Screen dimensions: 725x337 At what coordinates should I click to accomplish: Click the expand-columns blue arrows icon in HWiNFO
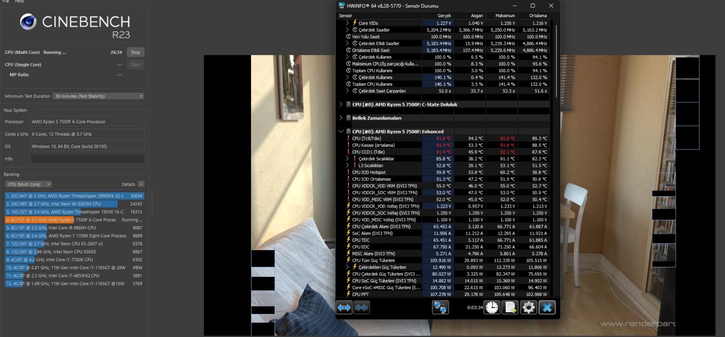coord(344,308)
